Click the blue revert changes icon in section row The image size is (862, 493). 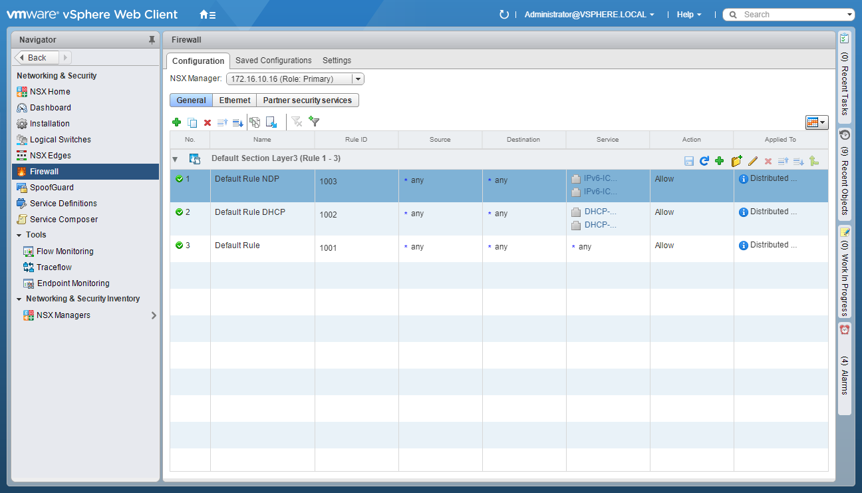[704, 160]
